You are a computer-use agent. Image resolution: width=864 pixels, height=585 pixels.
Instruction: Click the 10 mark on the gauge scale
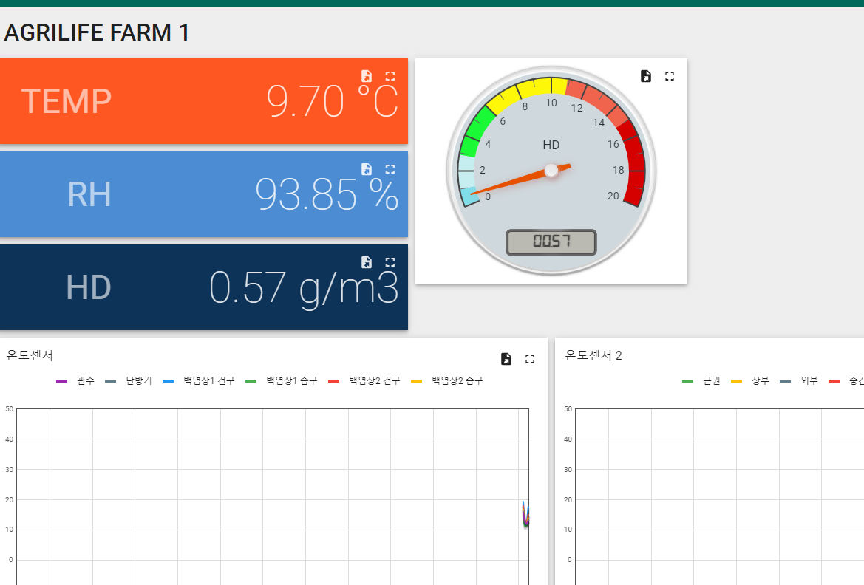551,103
